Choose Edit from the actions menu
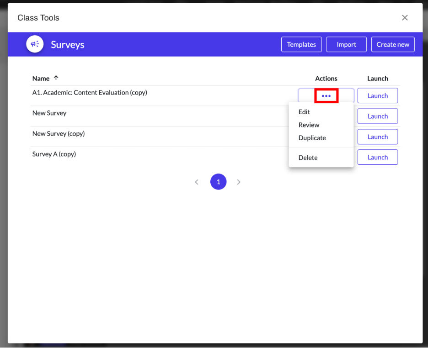Viewport: 428px width, 348px height. (304, 112)
